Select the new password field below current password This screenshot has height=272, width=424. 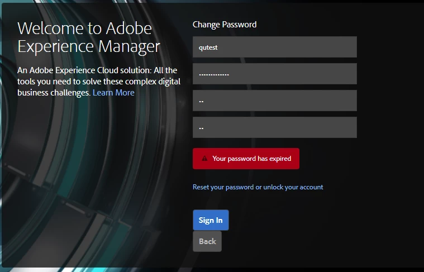pyautogui.click(x=275, y=101)
